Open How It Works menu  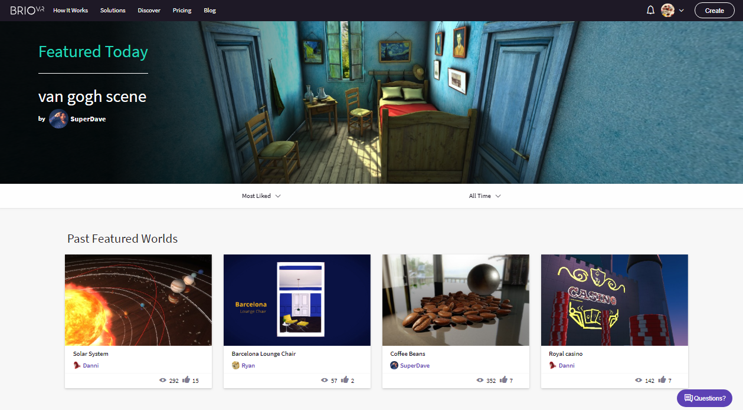point(70,11)
